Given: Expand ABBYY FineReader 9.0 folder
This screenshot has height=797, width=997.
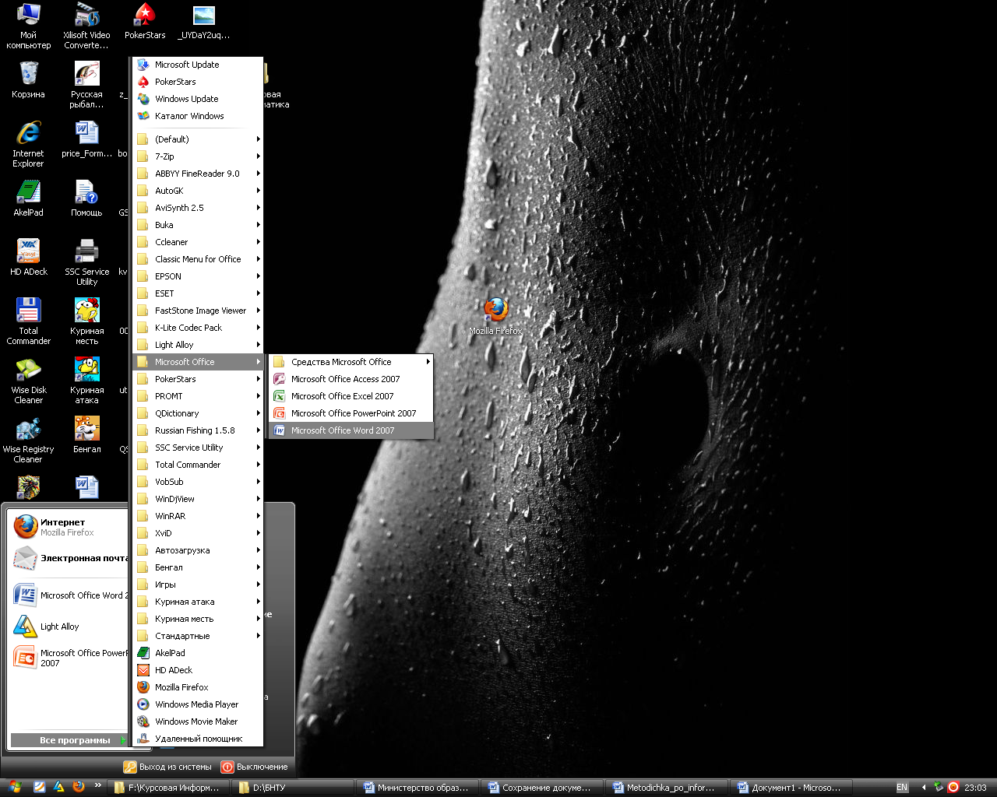Looking at the screenshot, I should pos(198,174).
